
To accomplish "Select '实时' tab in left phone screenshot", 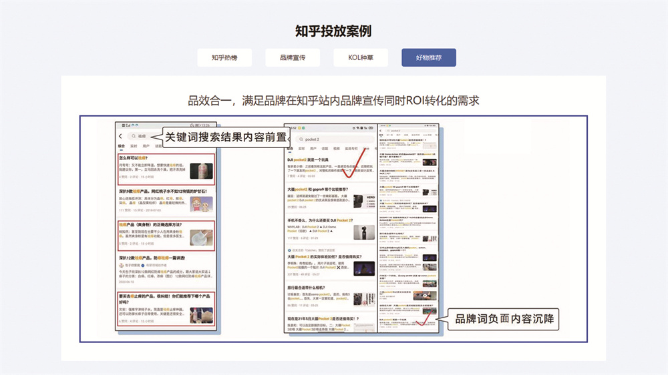I will (x=133, y=146).
